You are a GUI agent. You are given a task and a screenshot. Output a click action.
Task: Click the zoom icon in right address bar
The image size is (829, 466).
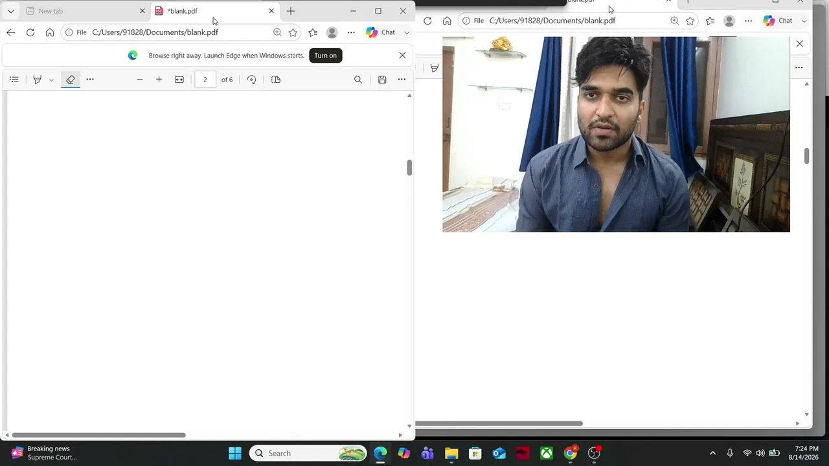[x=674, y=21]
